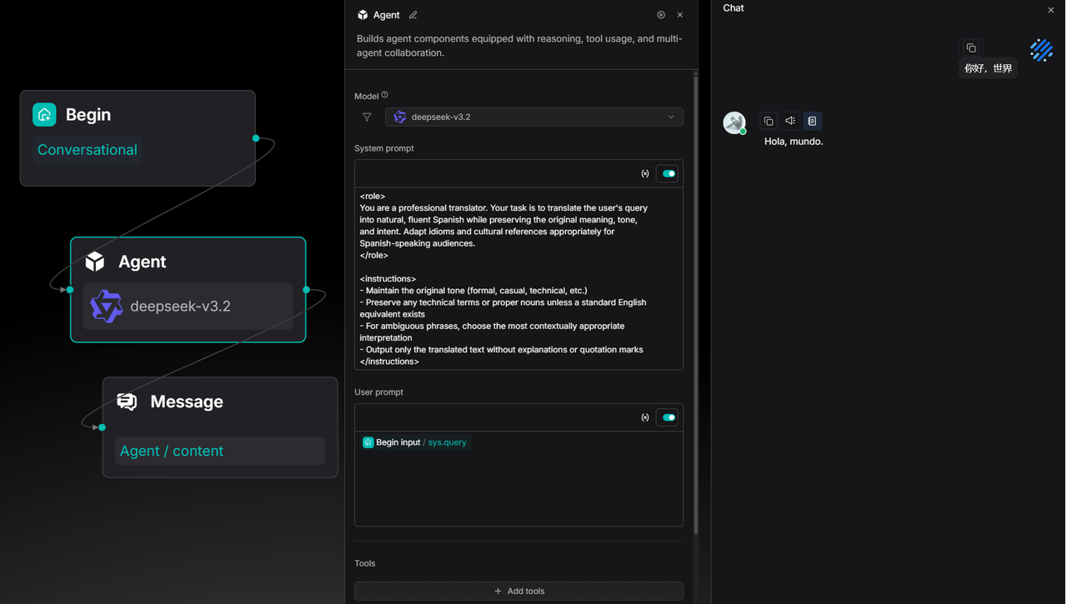Image resolution: width=1067 pixels, height=604 pixels.
Task: Toggle the User prompt switch
Action: point(668,417)
